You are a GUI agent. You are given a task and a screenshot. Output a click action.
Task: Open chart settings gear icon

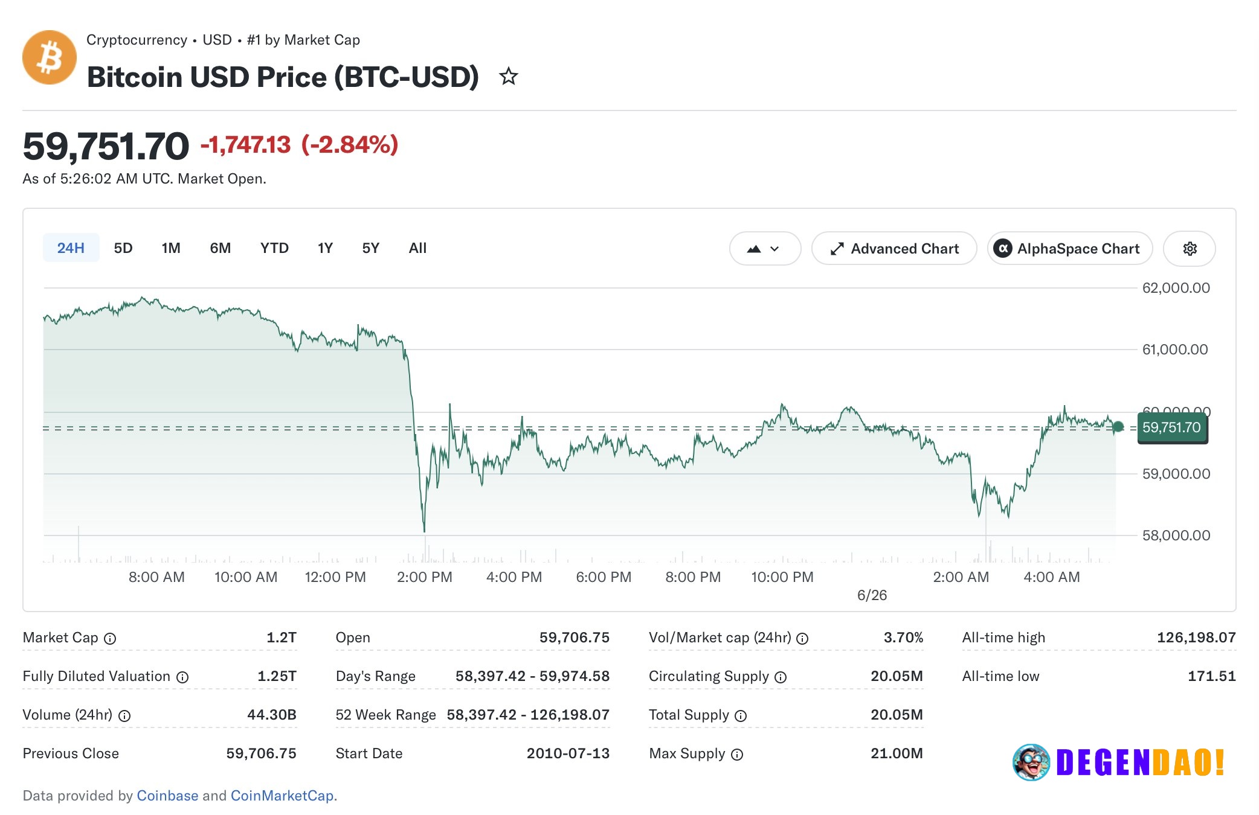(1190, 249)
